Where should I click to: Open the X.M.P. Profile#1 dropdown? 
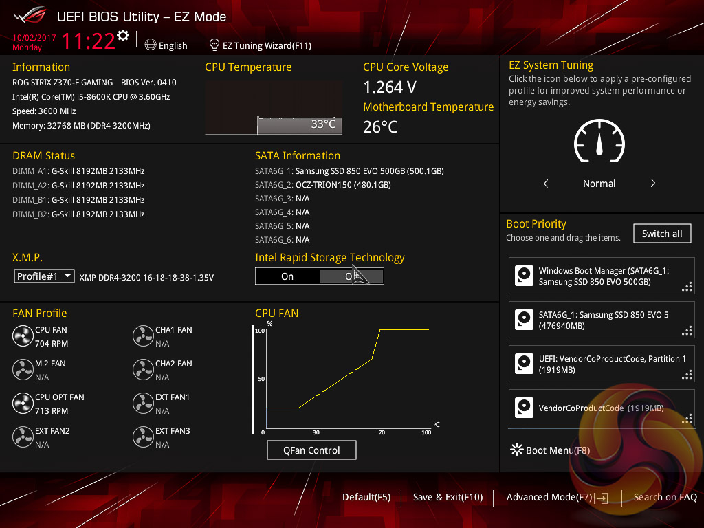pos(44,276)
